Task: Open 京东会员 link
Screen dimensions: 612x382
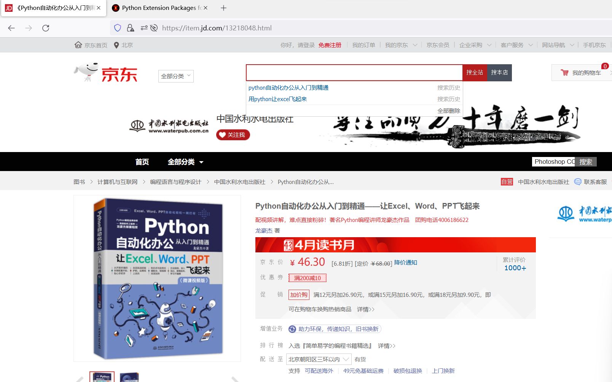Action: coord(438,45)
